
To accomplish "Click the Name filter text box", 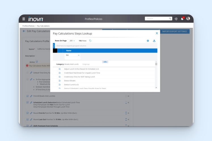I will tap(72, 58).
